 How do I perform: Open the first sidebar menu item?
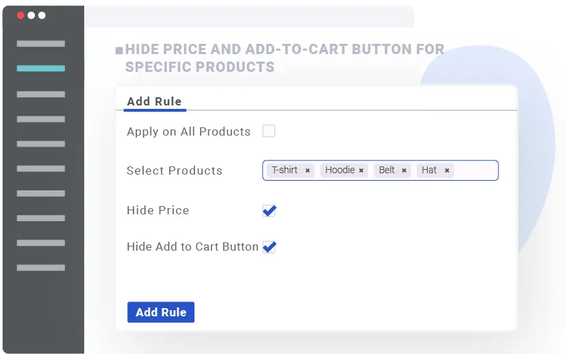[x=41, y=44]
